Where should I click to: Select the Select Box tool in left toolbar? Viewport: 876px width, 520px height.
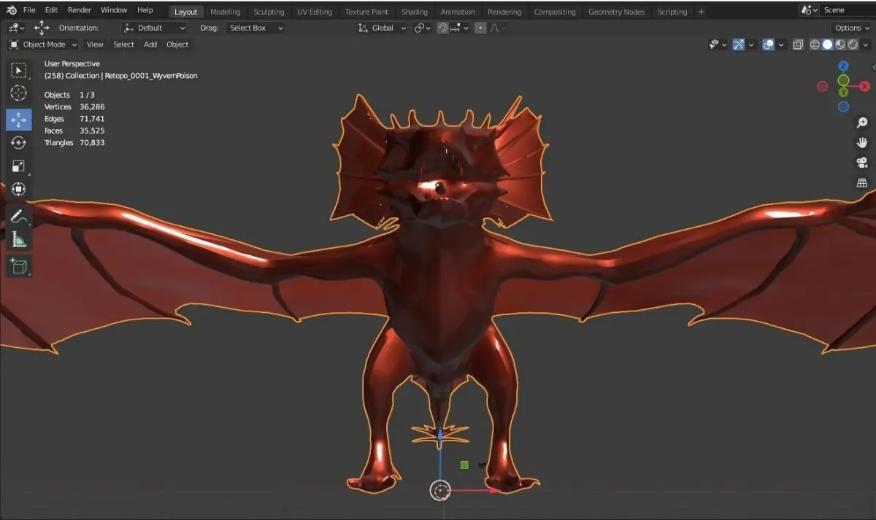[x=19, y=71]
